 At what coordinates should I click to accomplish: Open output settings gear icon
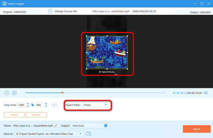(x=105, y=126)
